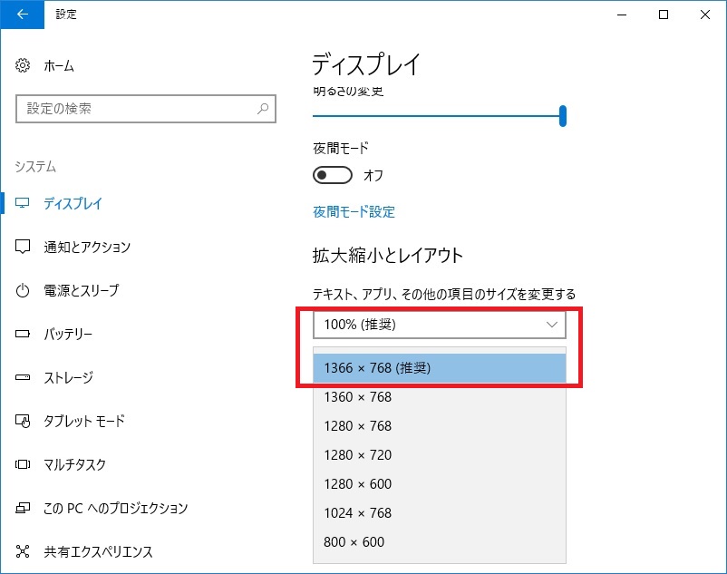This screenshot has width=727, height=574.
Task: Go to この PC へのプロジェクション page
Action: point(115,508)
